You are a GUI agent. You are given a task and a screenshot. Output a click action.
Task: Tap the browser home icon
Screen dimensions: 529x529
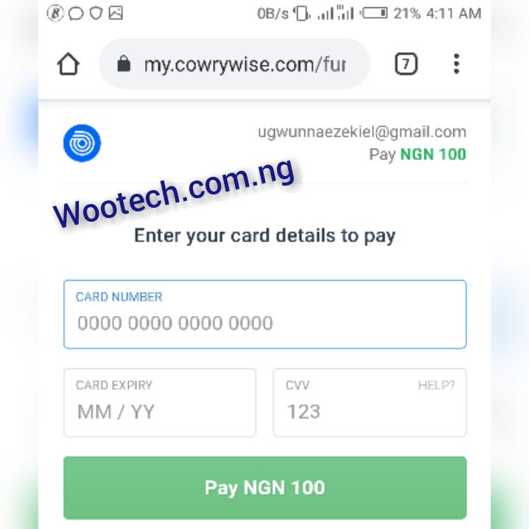[69, 64]
